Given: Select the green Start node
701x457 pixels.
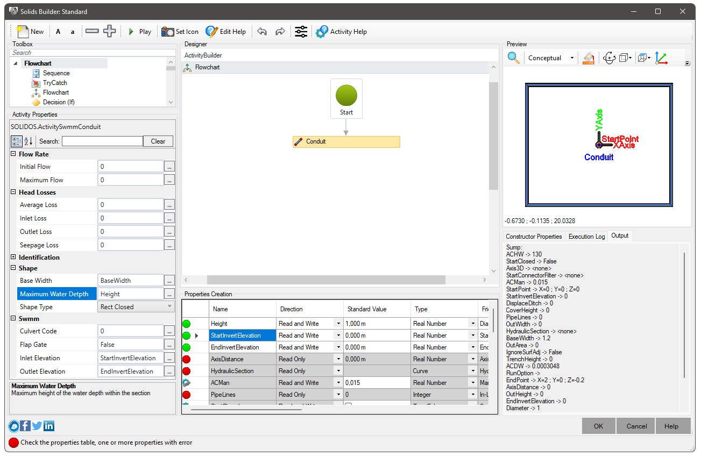Looking at the screenshot, I should (346, 99).
